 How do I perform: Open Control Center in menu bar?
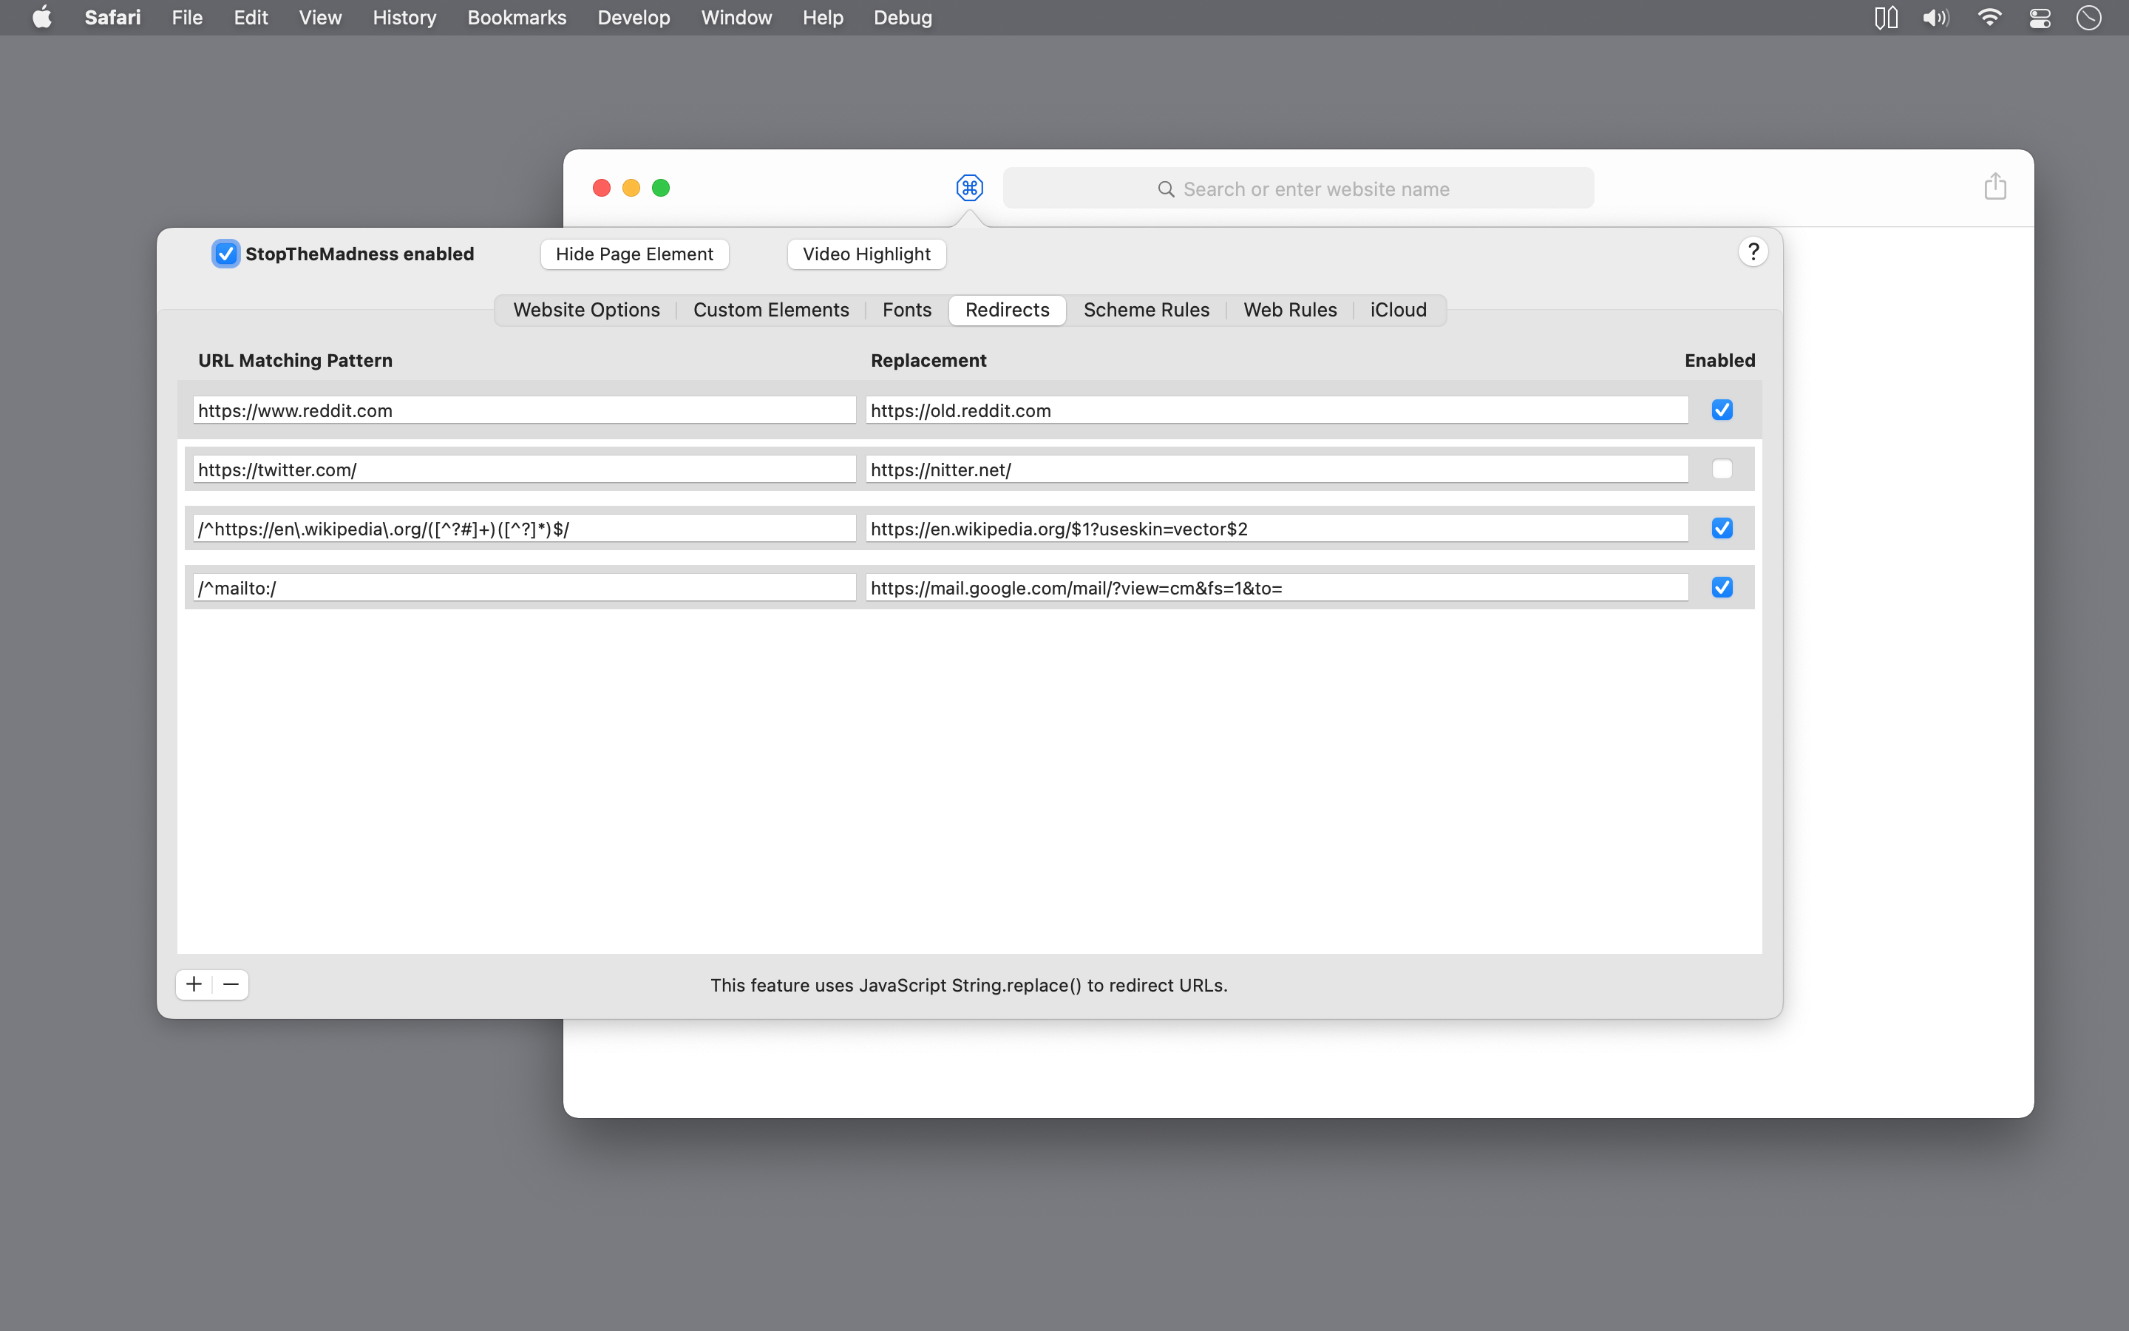coord(2040,18)
